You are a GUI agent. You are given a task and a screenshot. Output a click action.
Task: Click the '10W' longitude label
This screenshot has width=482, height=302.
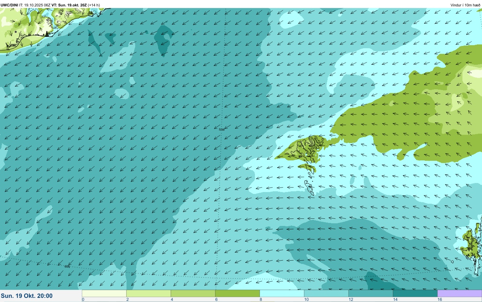pyautogui.click(x=222, y=129)
